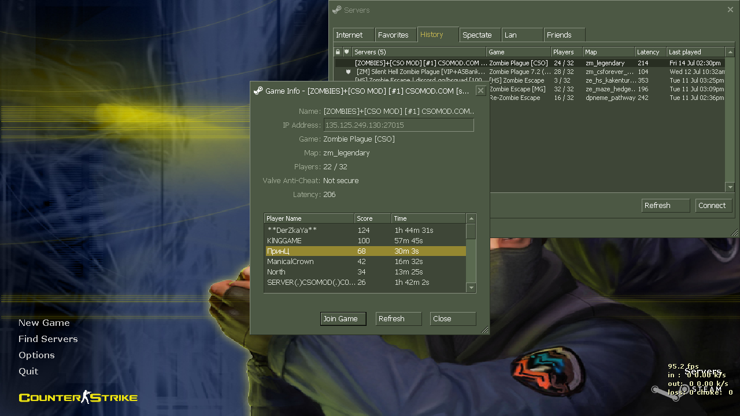
Task: Sort players by the Score column header
Action: click(x=372, y=218)
